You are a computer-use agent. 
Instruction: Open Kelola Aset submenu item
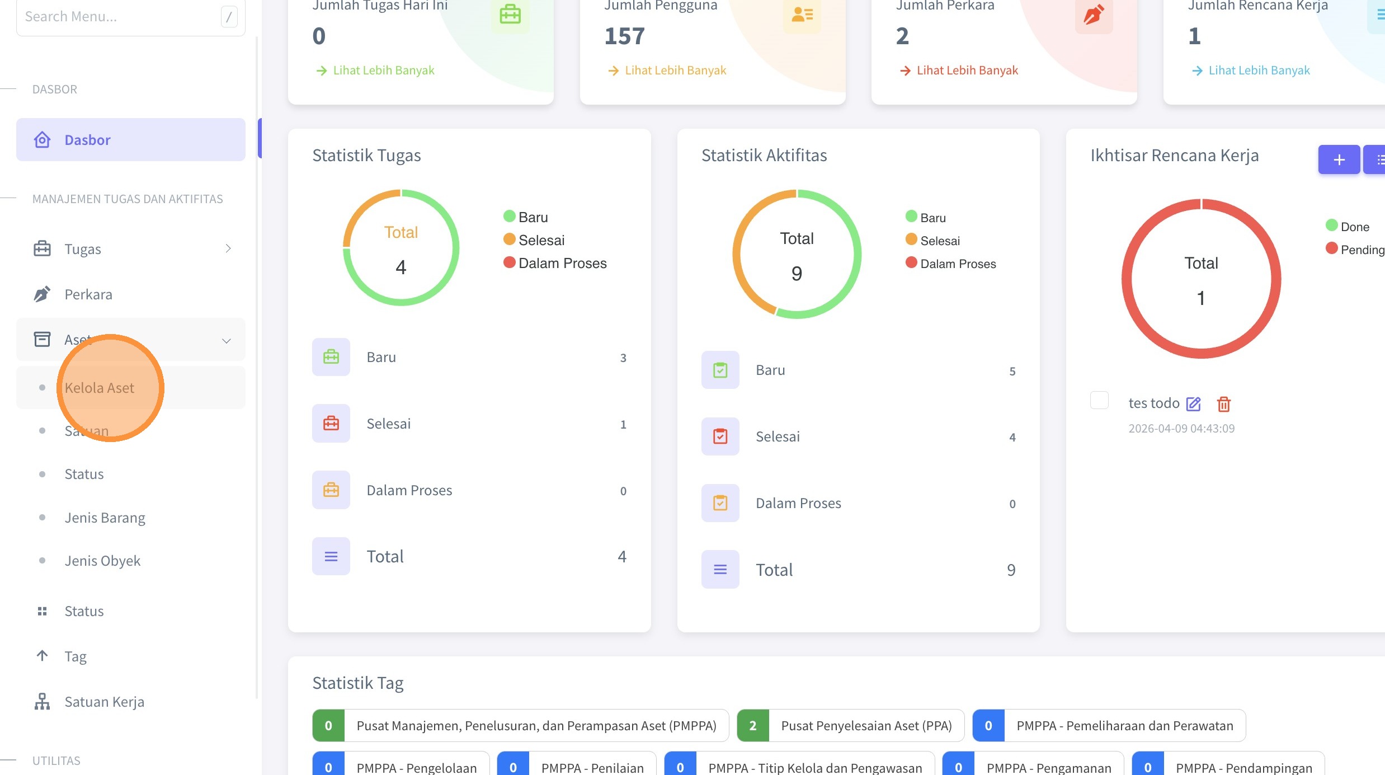(131, 387)
